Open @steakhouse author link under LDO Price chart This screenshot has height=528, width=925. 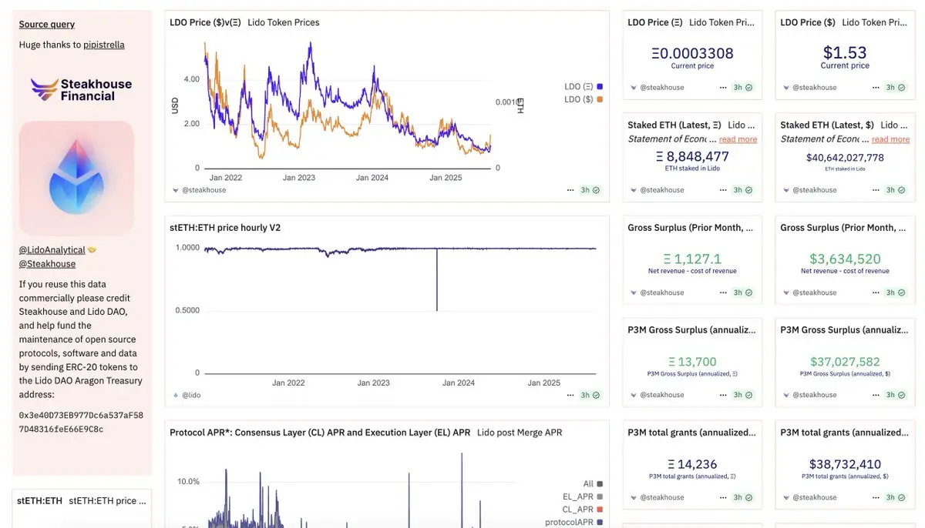tap(203, 190)
